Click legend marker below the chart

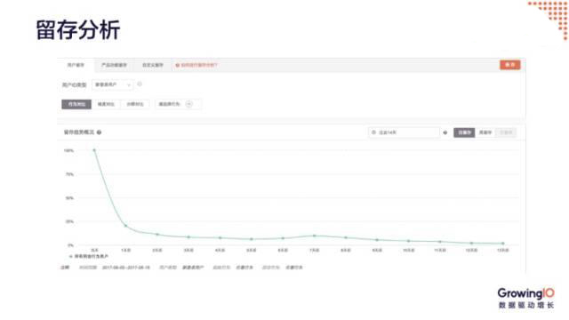click(71, 257)
